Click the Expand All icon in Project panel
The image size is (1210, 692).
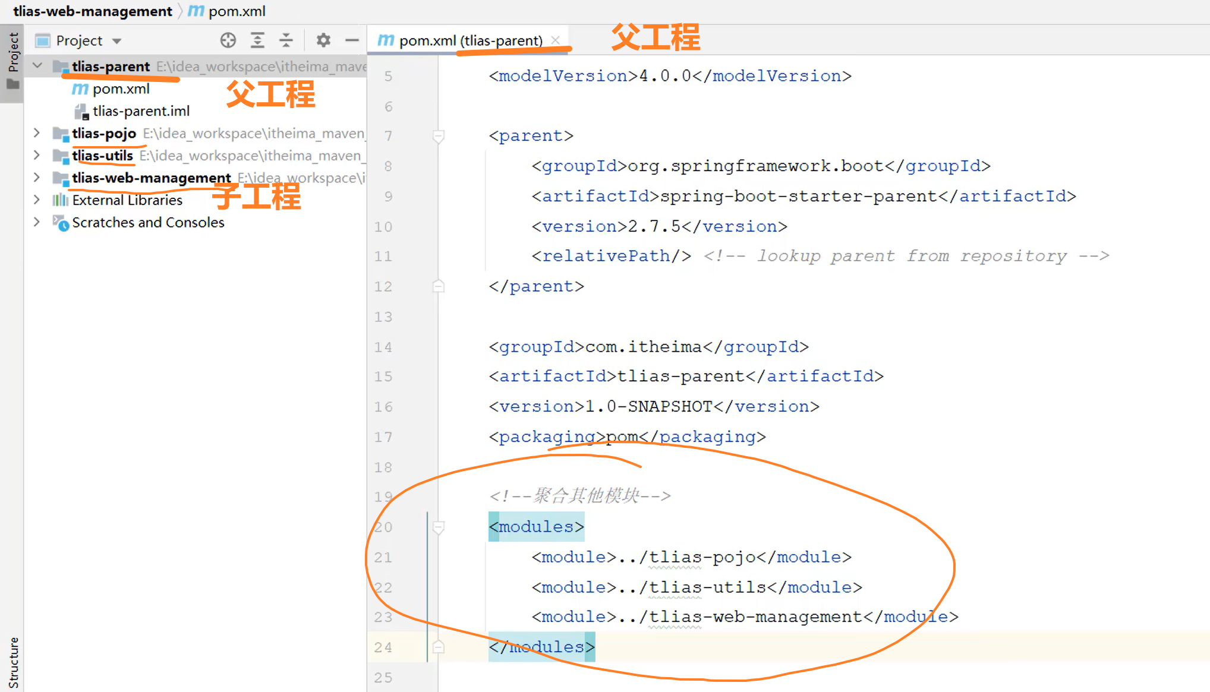(x=257, y=40)
